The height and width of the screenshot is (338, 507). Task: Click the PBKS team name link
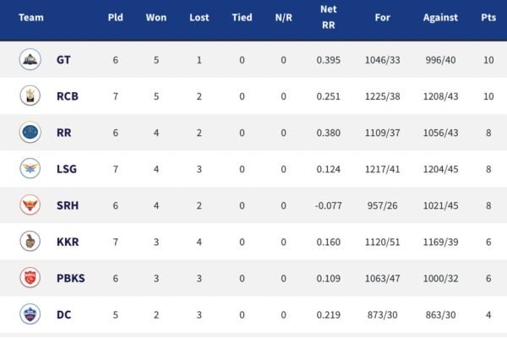coord(70,278)
